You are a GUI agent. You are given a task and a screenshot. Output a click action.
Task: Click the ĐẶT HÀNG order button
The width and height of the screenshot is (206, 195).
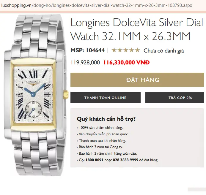pos(137,80)
